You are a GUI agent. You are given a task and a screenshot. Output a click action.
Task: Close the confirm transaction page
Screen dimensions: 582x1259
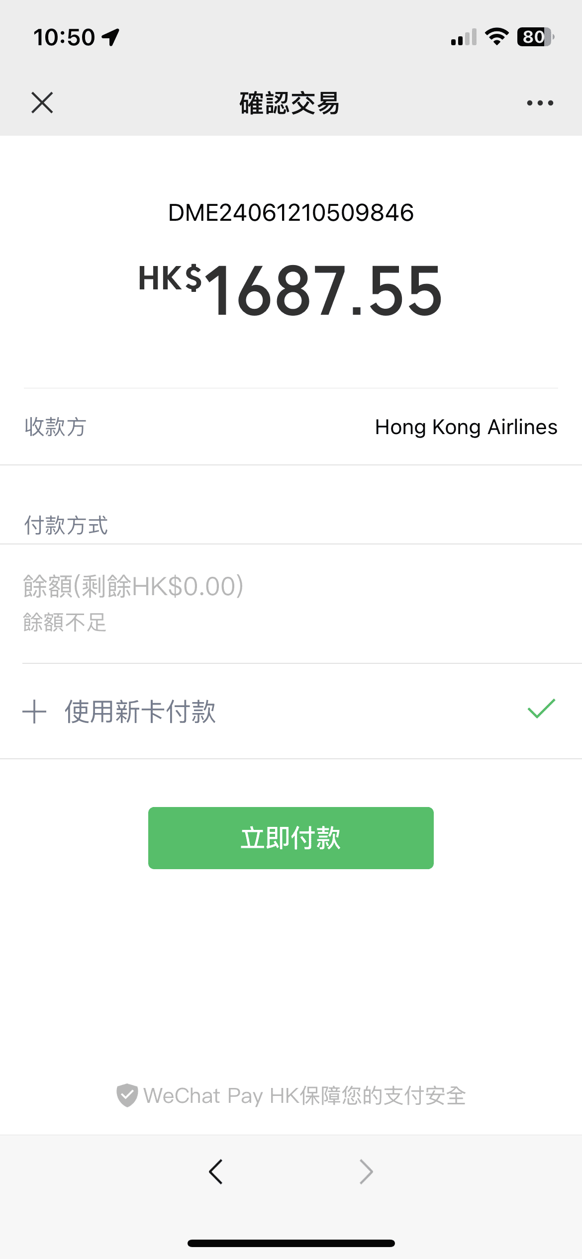[42, 103]
